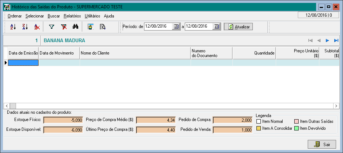Open the Ordenar menu

(15, 16)
